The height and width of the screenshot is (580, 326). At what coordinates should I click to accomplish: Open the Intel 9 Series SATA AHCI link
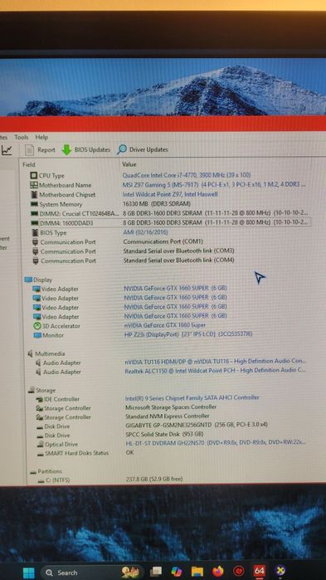coord(192,397)
